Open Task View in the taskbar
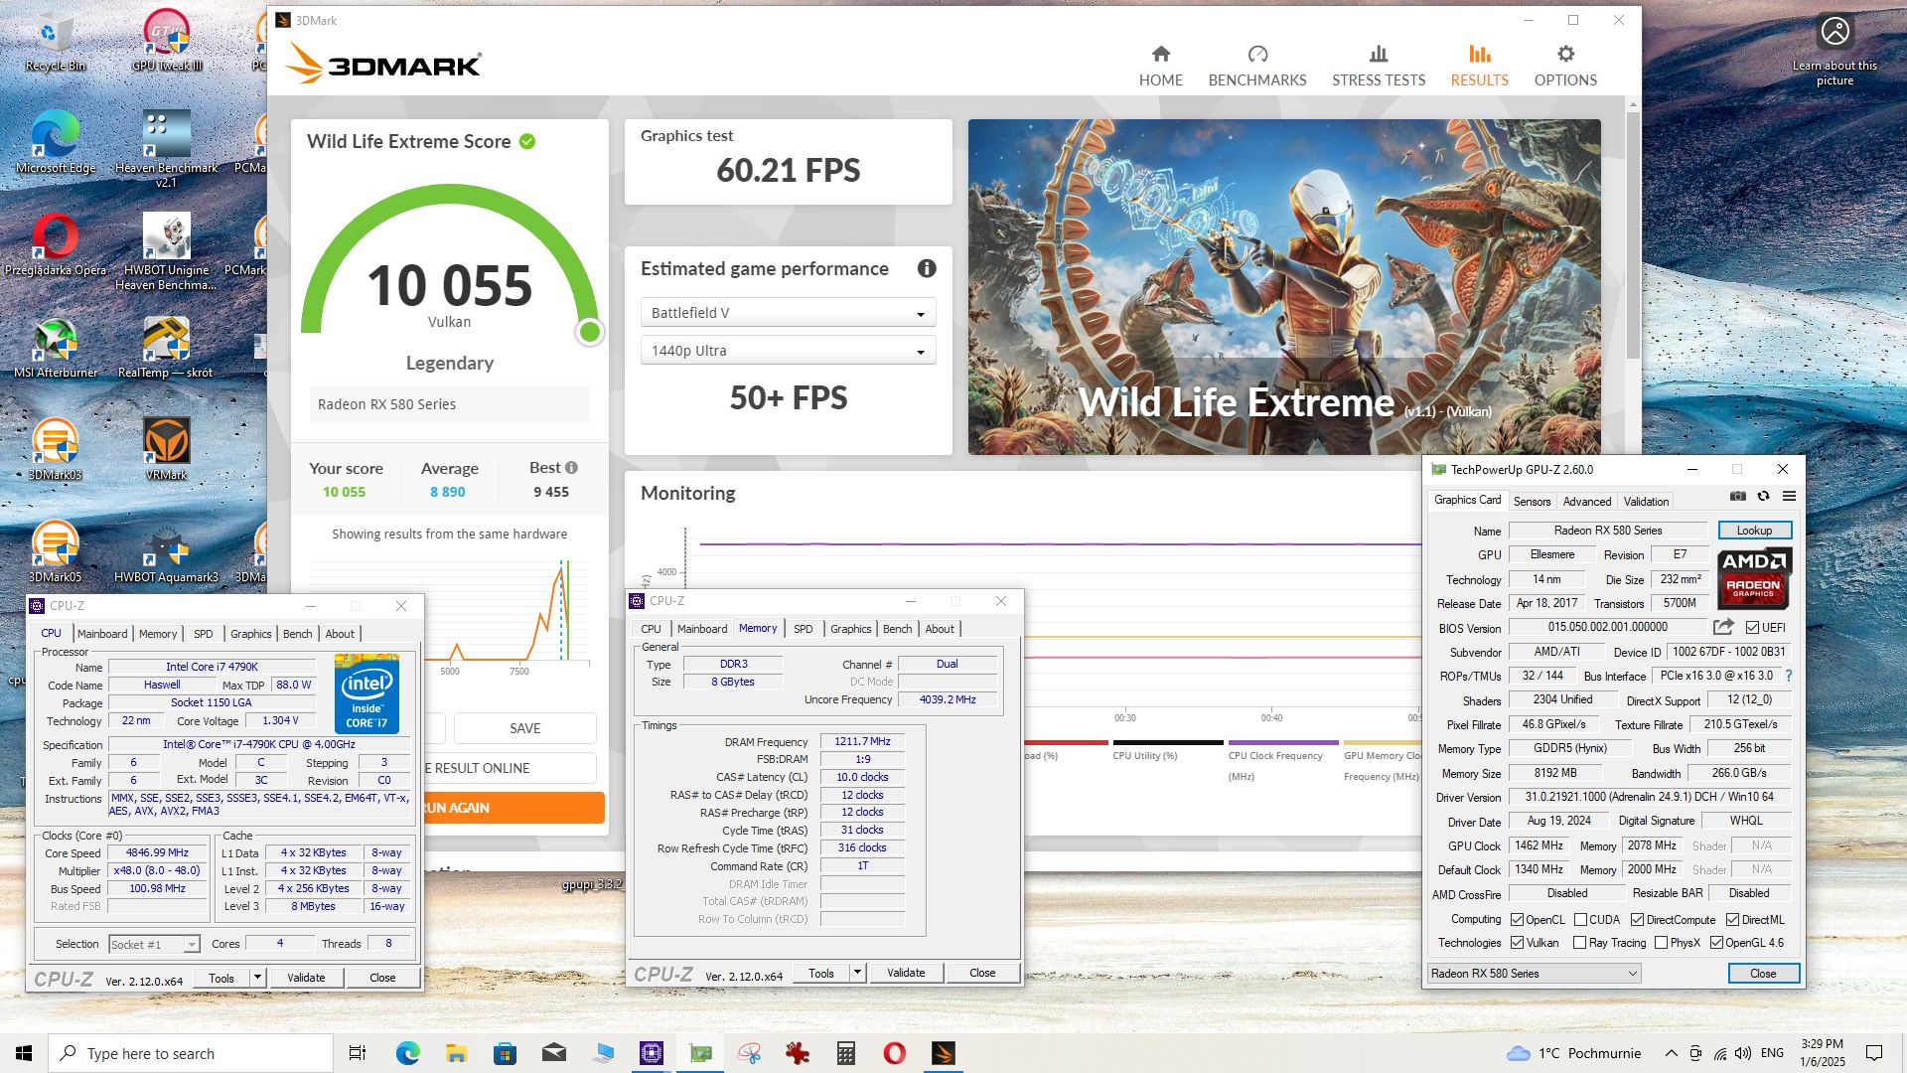 point(358,1053)
